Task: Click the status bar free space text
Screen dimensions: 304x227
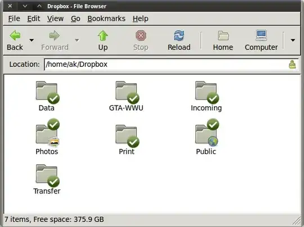Action: point(69,219)
